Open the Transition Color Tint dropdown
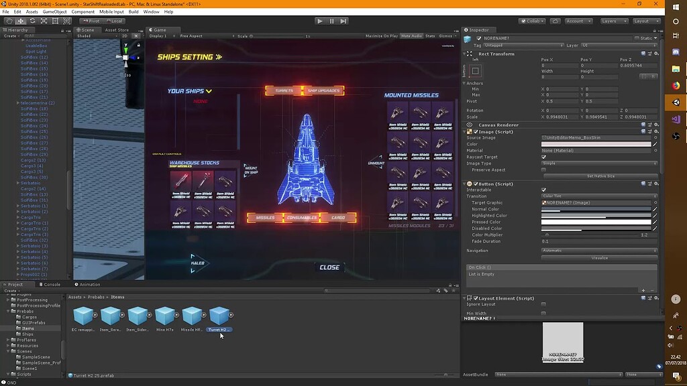Image resolution: width=687 pixels, height=386 pixels. coord(600,196)
